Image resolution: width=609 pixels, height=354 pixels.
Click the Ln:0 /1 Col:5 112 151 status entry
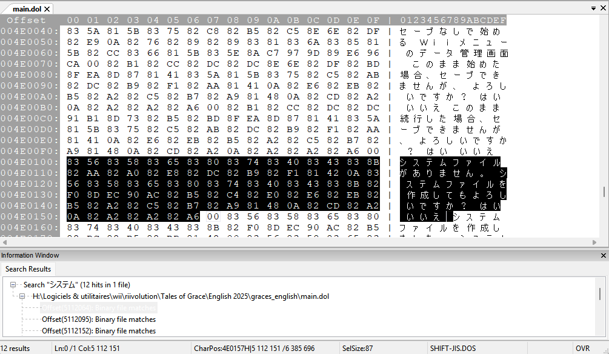point(87,349)
